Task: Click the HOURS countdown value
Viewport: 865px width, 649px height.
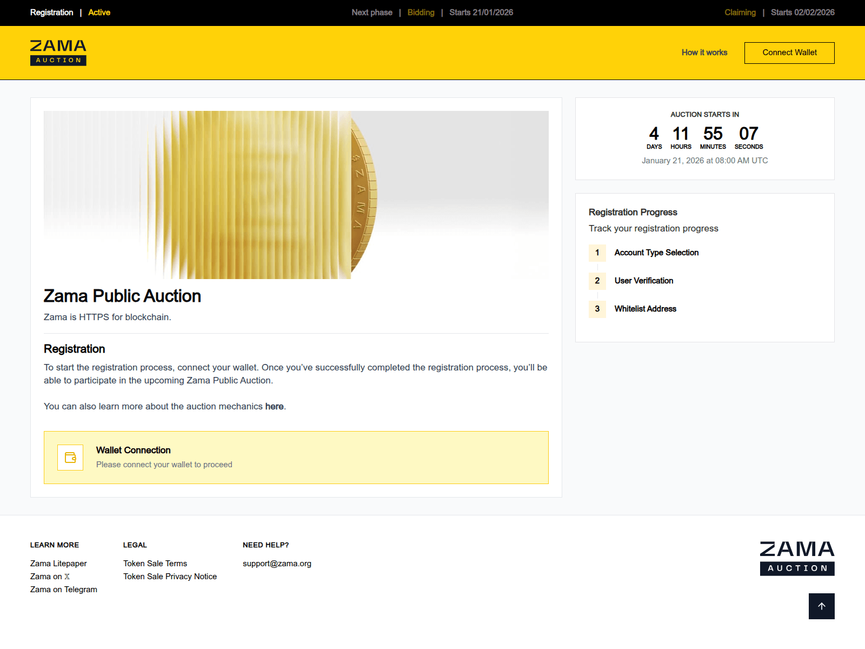Action: click(x=681, y=134)
